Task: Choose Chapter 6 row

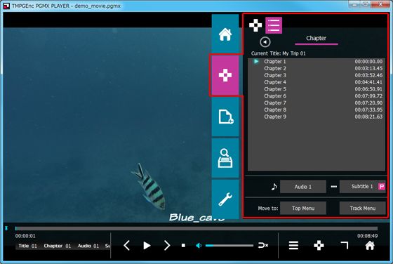Action: (317, 96)
